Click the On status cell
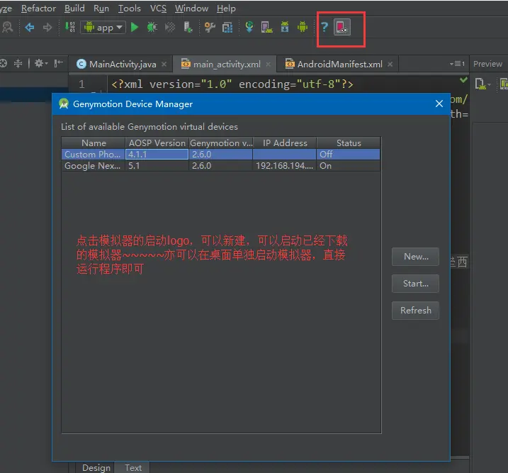This screenshot has width=508, height=473. pos(349,166)
